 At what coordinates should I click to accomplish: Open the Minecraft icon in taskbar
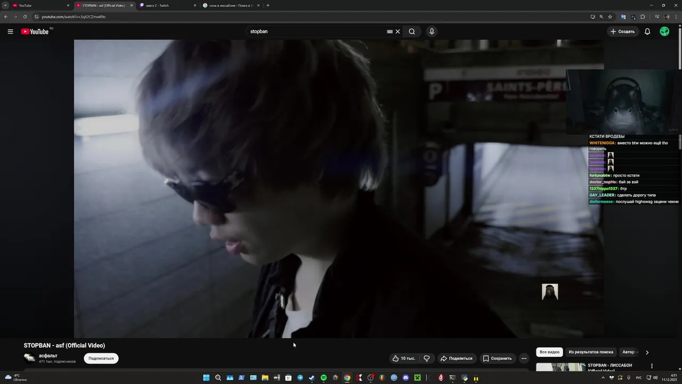[417, 378]
